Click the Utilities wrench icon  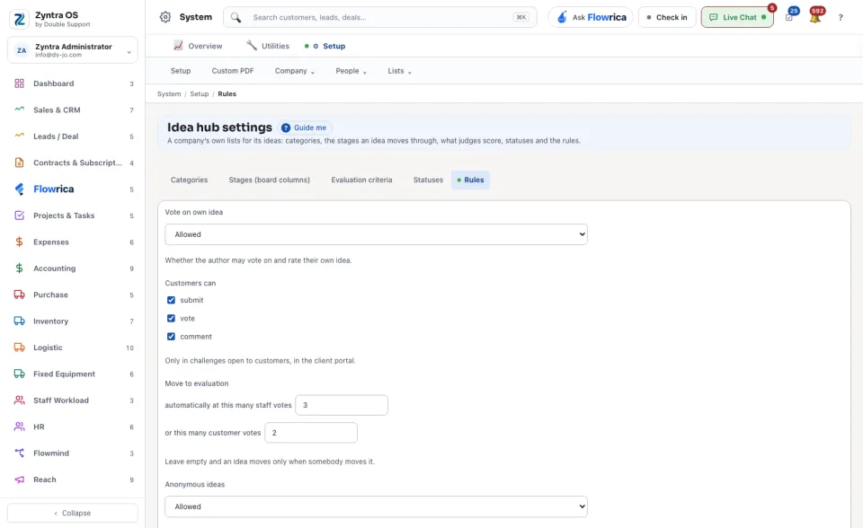[252, 46]
